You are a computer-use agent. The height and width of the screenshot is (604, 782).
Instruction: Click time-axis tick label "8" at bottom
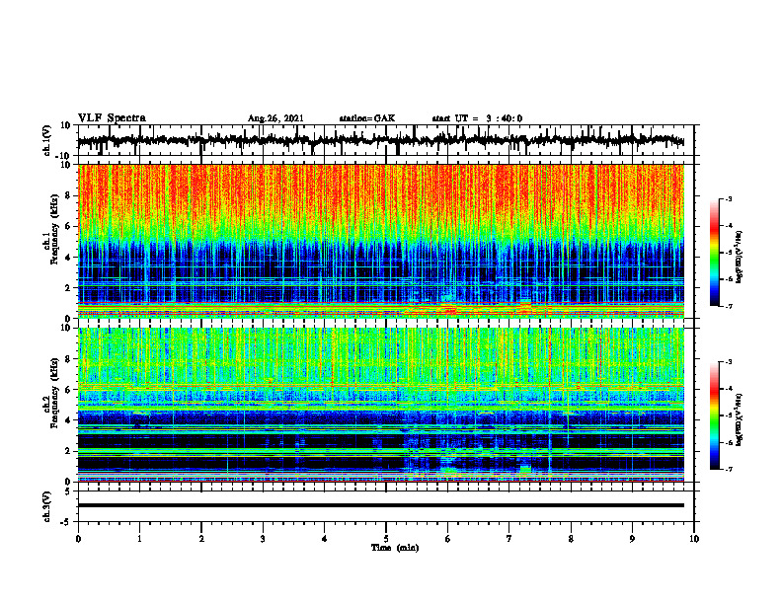coord(571,539)
